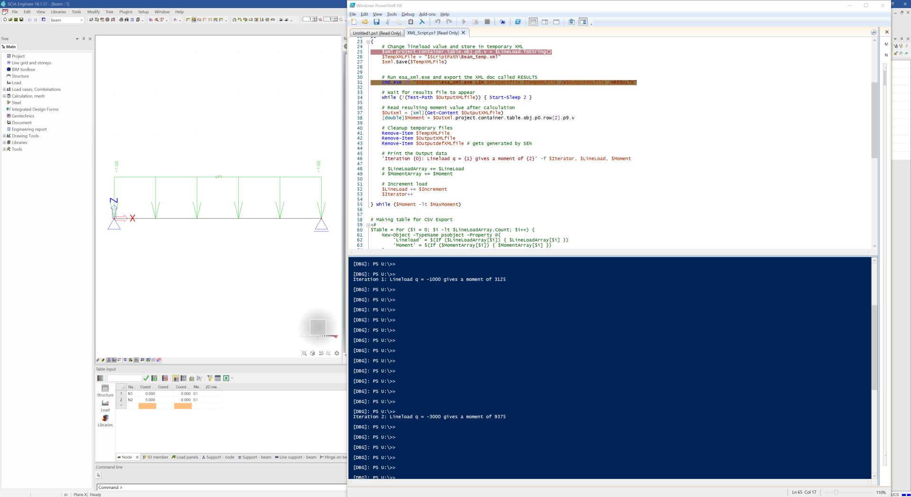Switch to the Untitled1.ps1 script tab
The width and height of the screenshot is (911, 497).
pos(377,33)
